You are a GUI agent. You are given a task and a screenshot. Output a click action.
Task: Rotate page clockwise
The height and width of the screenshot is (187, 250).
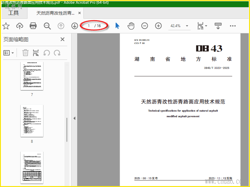[57, 53]
